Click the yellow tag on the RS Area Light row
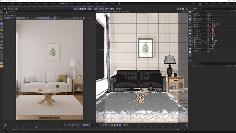Viewport: 236px width, 133px height. tap(212, 21)
